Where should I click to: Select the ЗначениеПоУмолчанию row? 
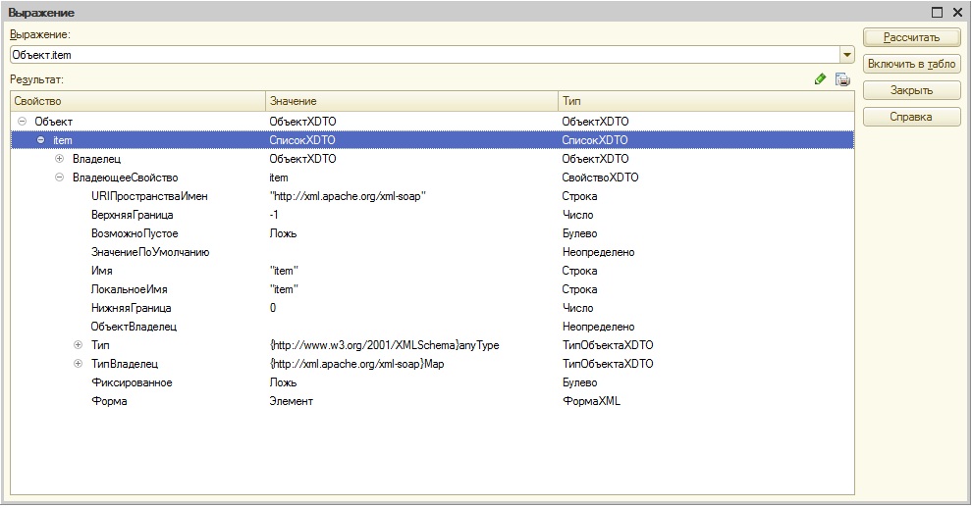(x=432, y=252)
